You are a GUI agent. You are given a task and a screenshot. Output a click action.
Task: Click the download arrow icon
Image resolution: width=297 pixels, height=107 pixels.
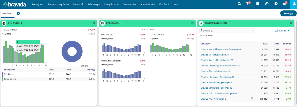coord(267,4)
